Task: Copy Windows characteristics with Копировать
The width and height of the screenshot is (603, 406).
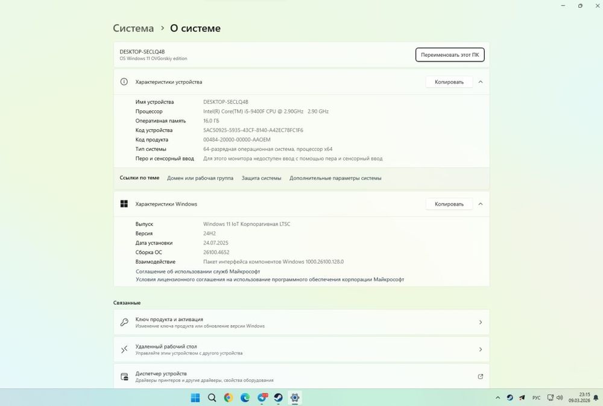Action: [449, 204]
